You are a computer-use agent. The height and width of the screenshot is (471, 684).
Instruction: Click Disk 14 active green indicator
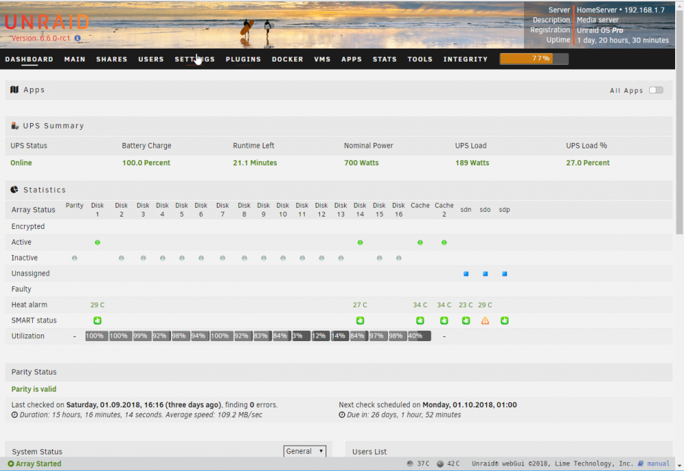point(360,243)
